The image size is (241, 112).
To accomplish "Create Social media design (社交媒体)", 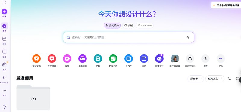I will click(x=52, y=59).
